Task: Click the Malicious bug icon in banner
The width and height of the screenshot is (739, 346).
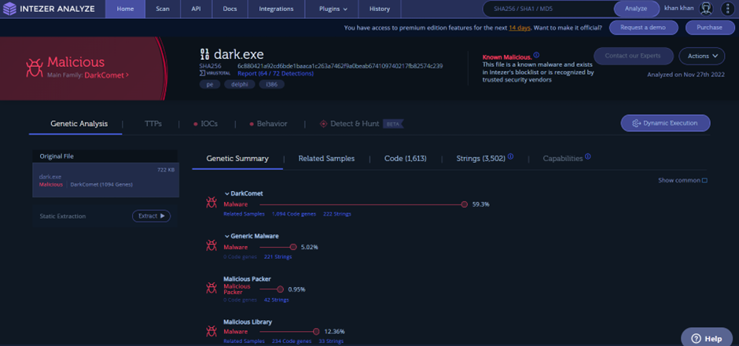Action: (x=35, y=67)
